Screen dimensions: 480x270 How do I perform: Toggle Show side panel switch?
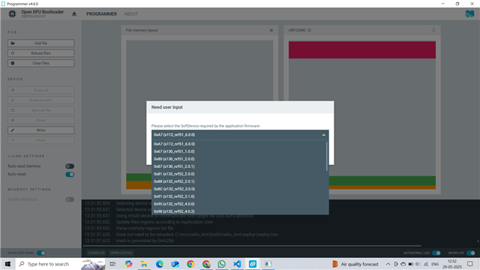pos(41,253)
